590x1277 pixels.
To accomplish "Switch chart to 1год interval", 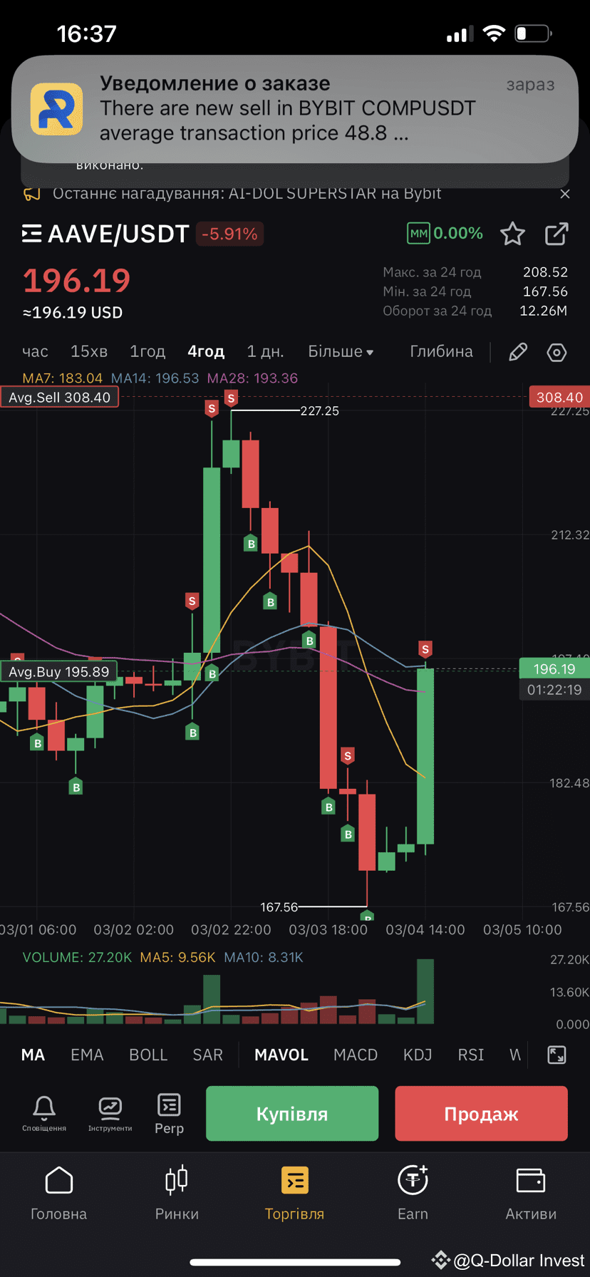I will 147,351.
